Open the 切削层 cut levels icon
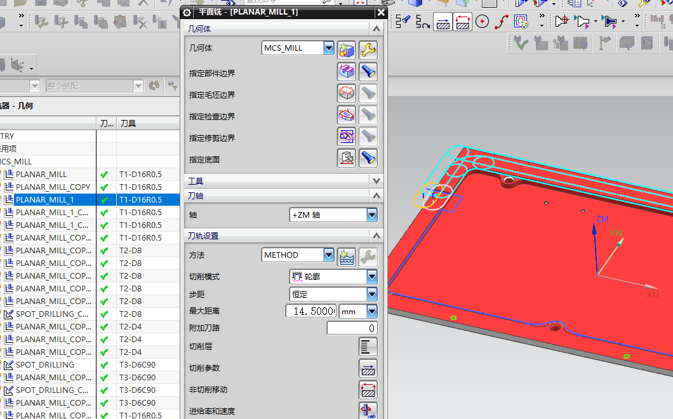The image size is (673, 419). pyautogui.click(x=368, y=347)
